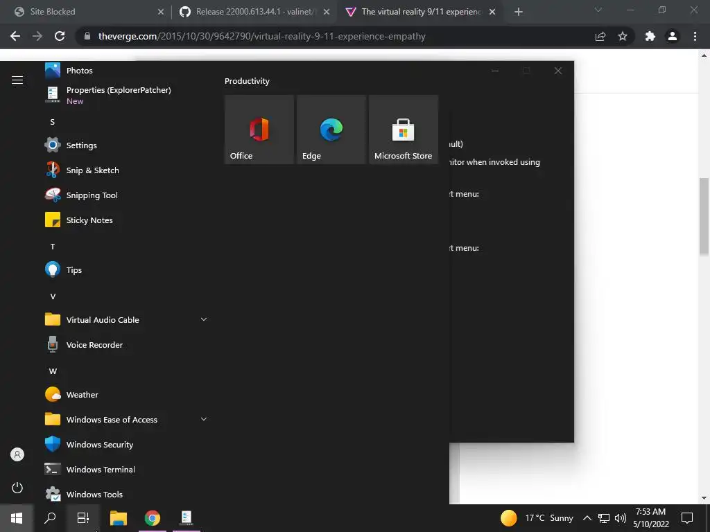Go back in Chrome

click(x=15, y=36)
